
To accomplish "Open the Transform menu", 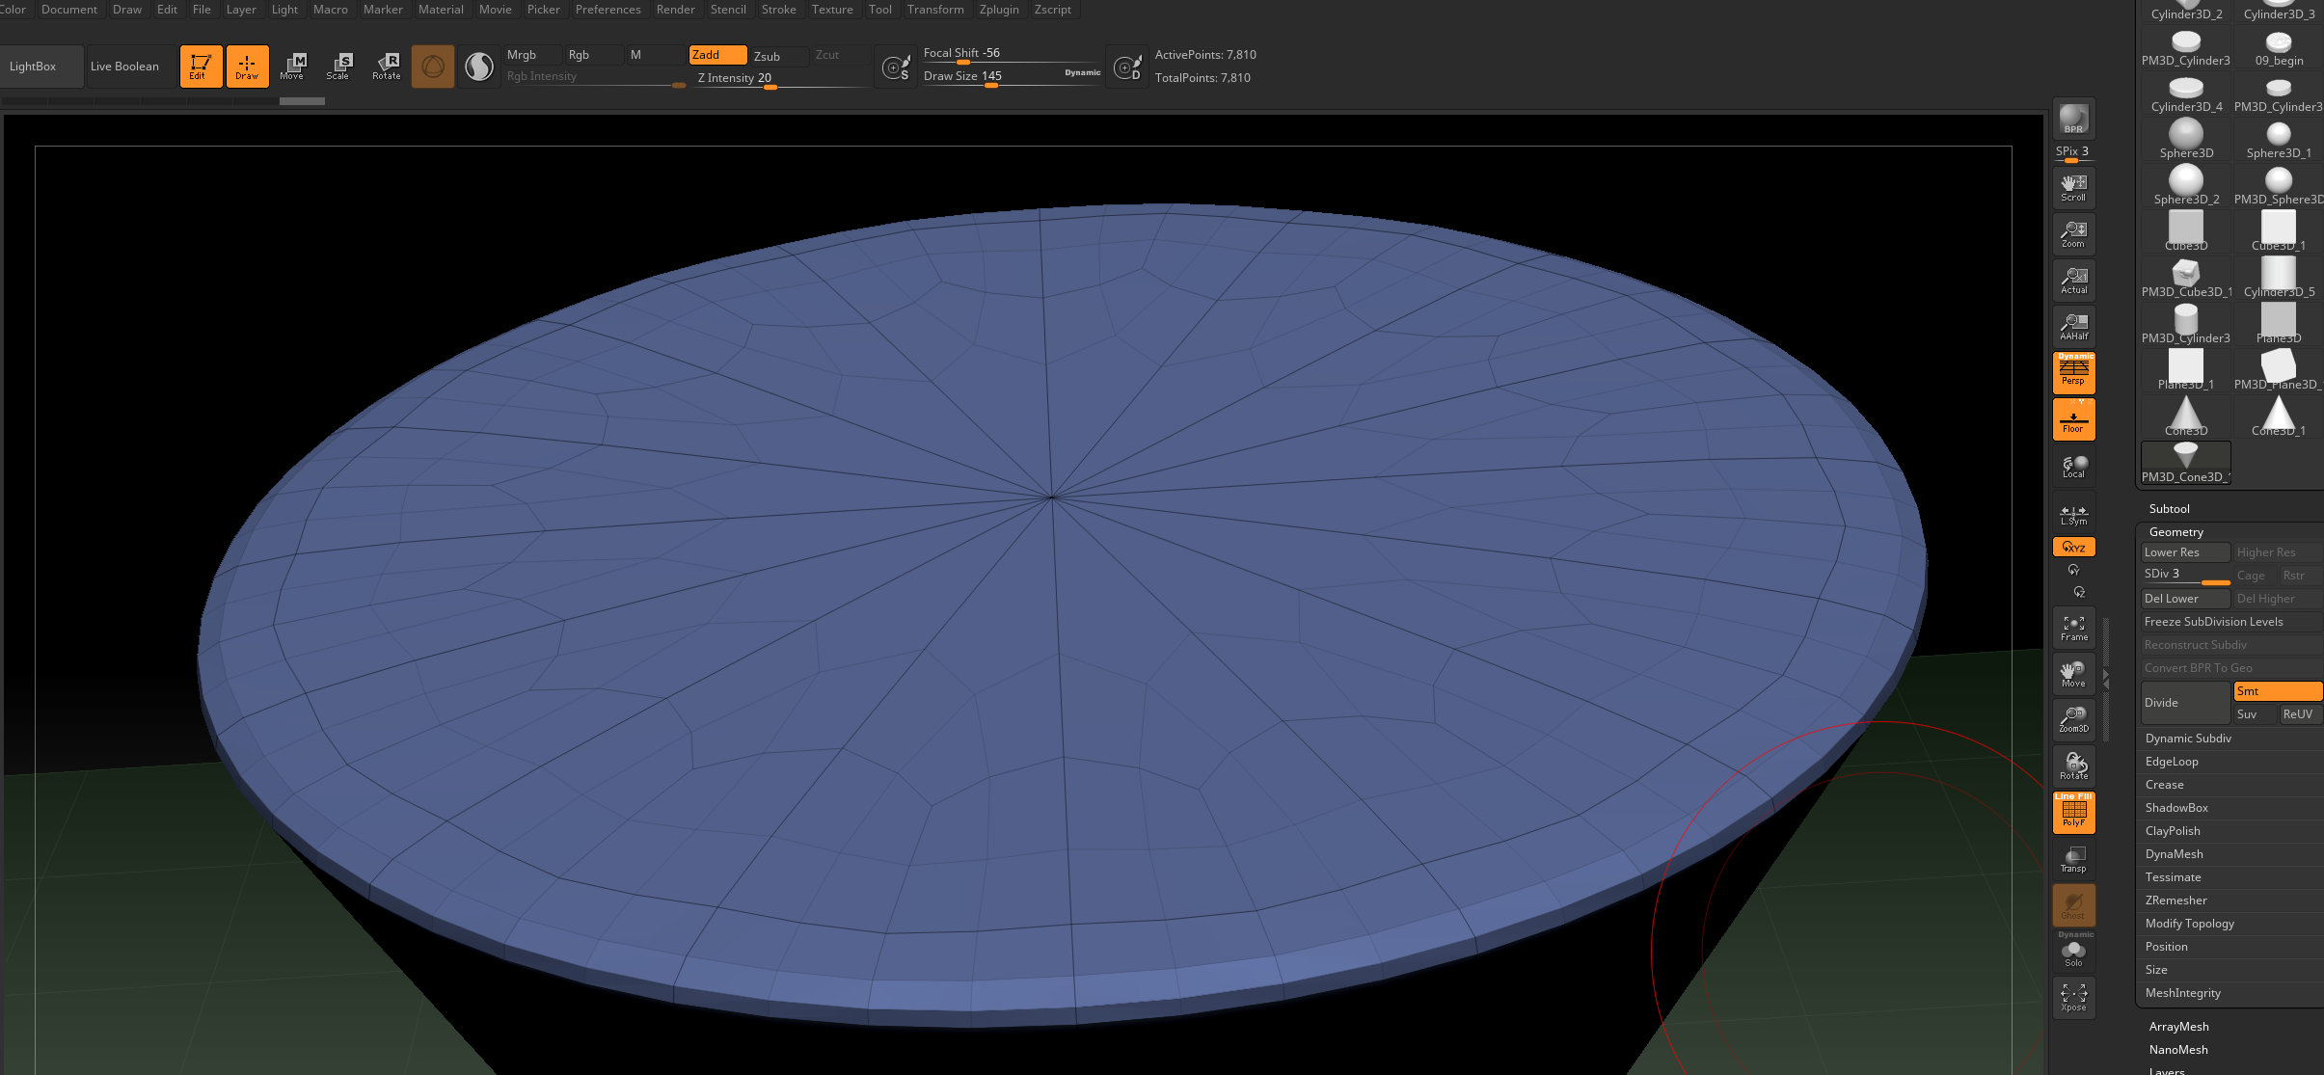I will 935,10.
